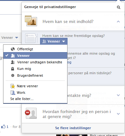Click the star icon beside Nære venner
This screenshot has width=125, height=136.
13,86
